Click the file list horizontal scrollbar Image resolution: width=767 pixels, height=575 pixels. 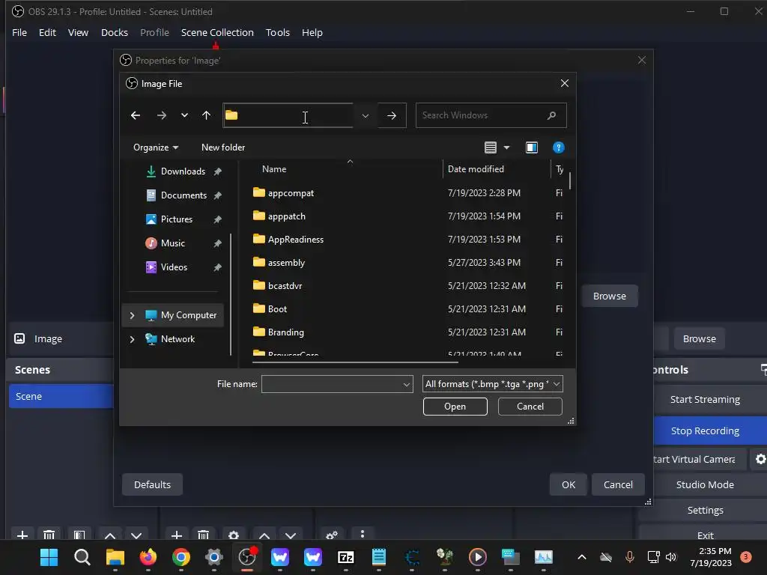click(355, 362)
